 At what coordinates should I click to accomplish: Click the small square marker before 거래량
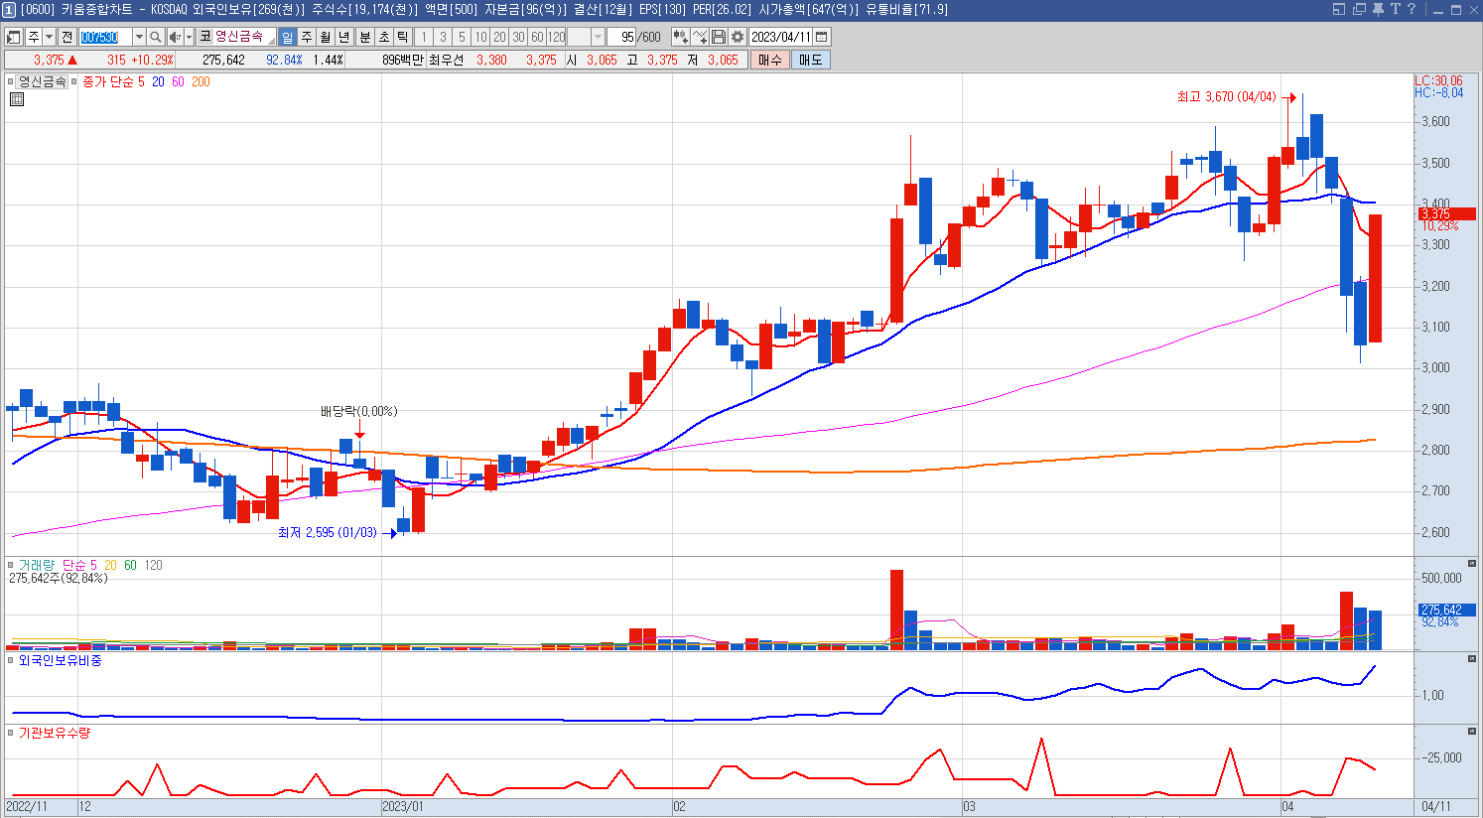coord(11,565)
